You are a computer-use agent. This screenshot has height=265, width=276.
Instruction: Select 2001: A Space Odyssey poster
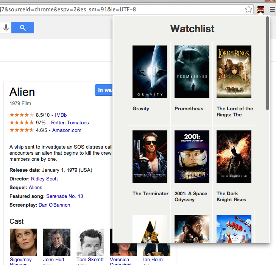(192, 157)
